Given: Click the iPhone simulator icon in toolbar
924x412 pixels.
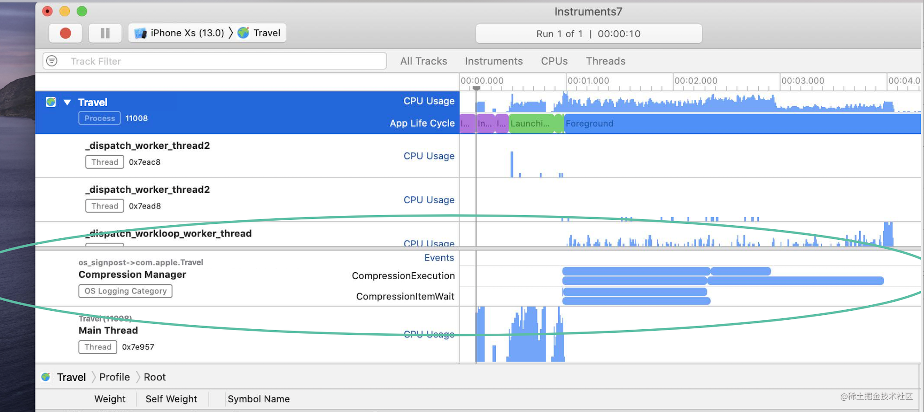Looking at the screenshot, I should tap(140, 33).
